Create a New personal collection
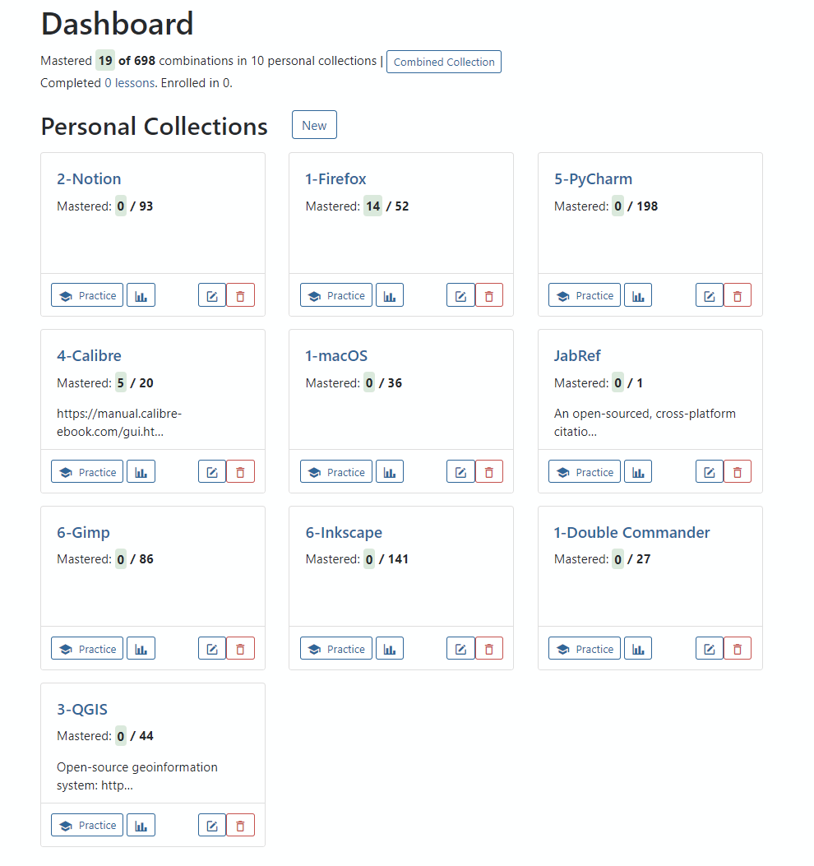814x866 pixels. tap(314, 125)
